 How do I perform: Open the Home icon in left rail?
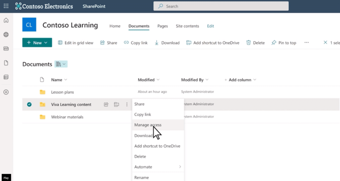coord(6,20)
